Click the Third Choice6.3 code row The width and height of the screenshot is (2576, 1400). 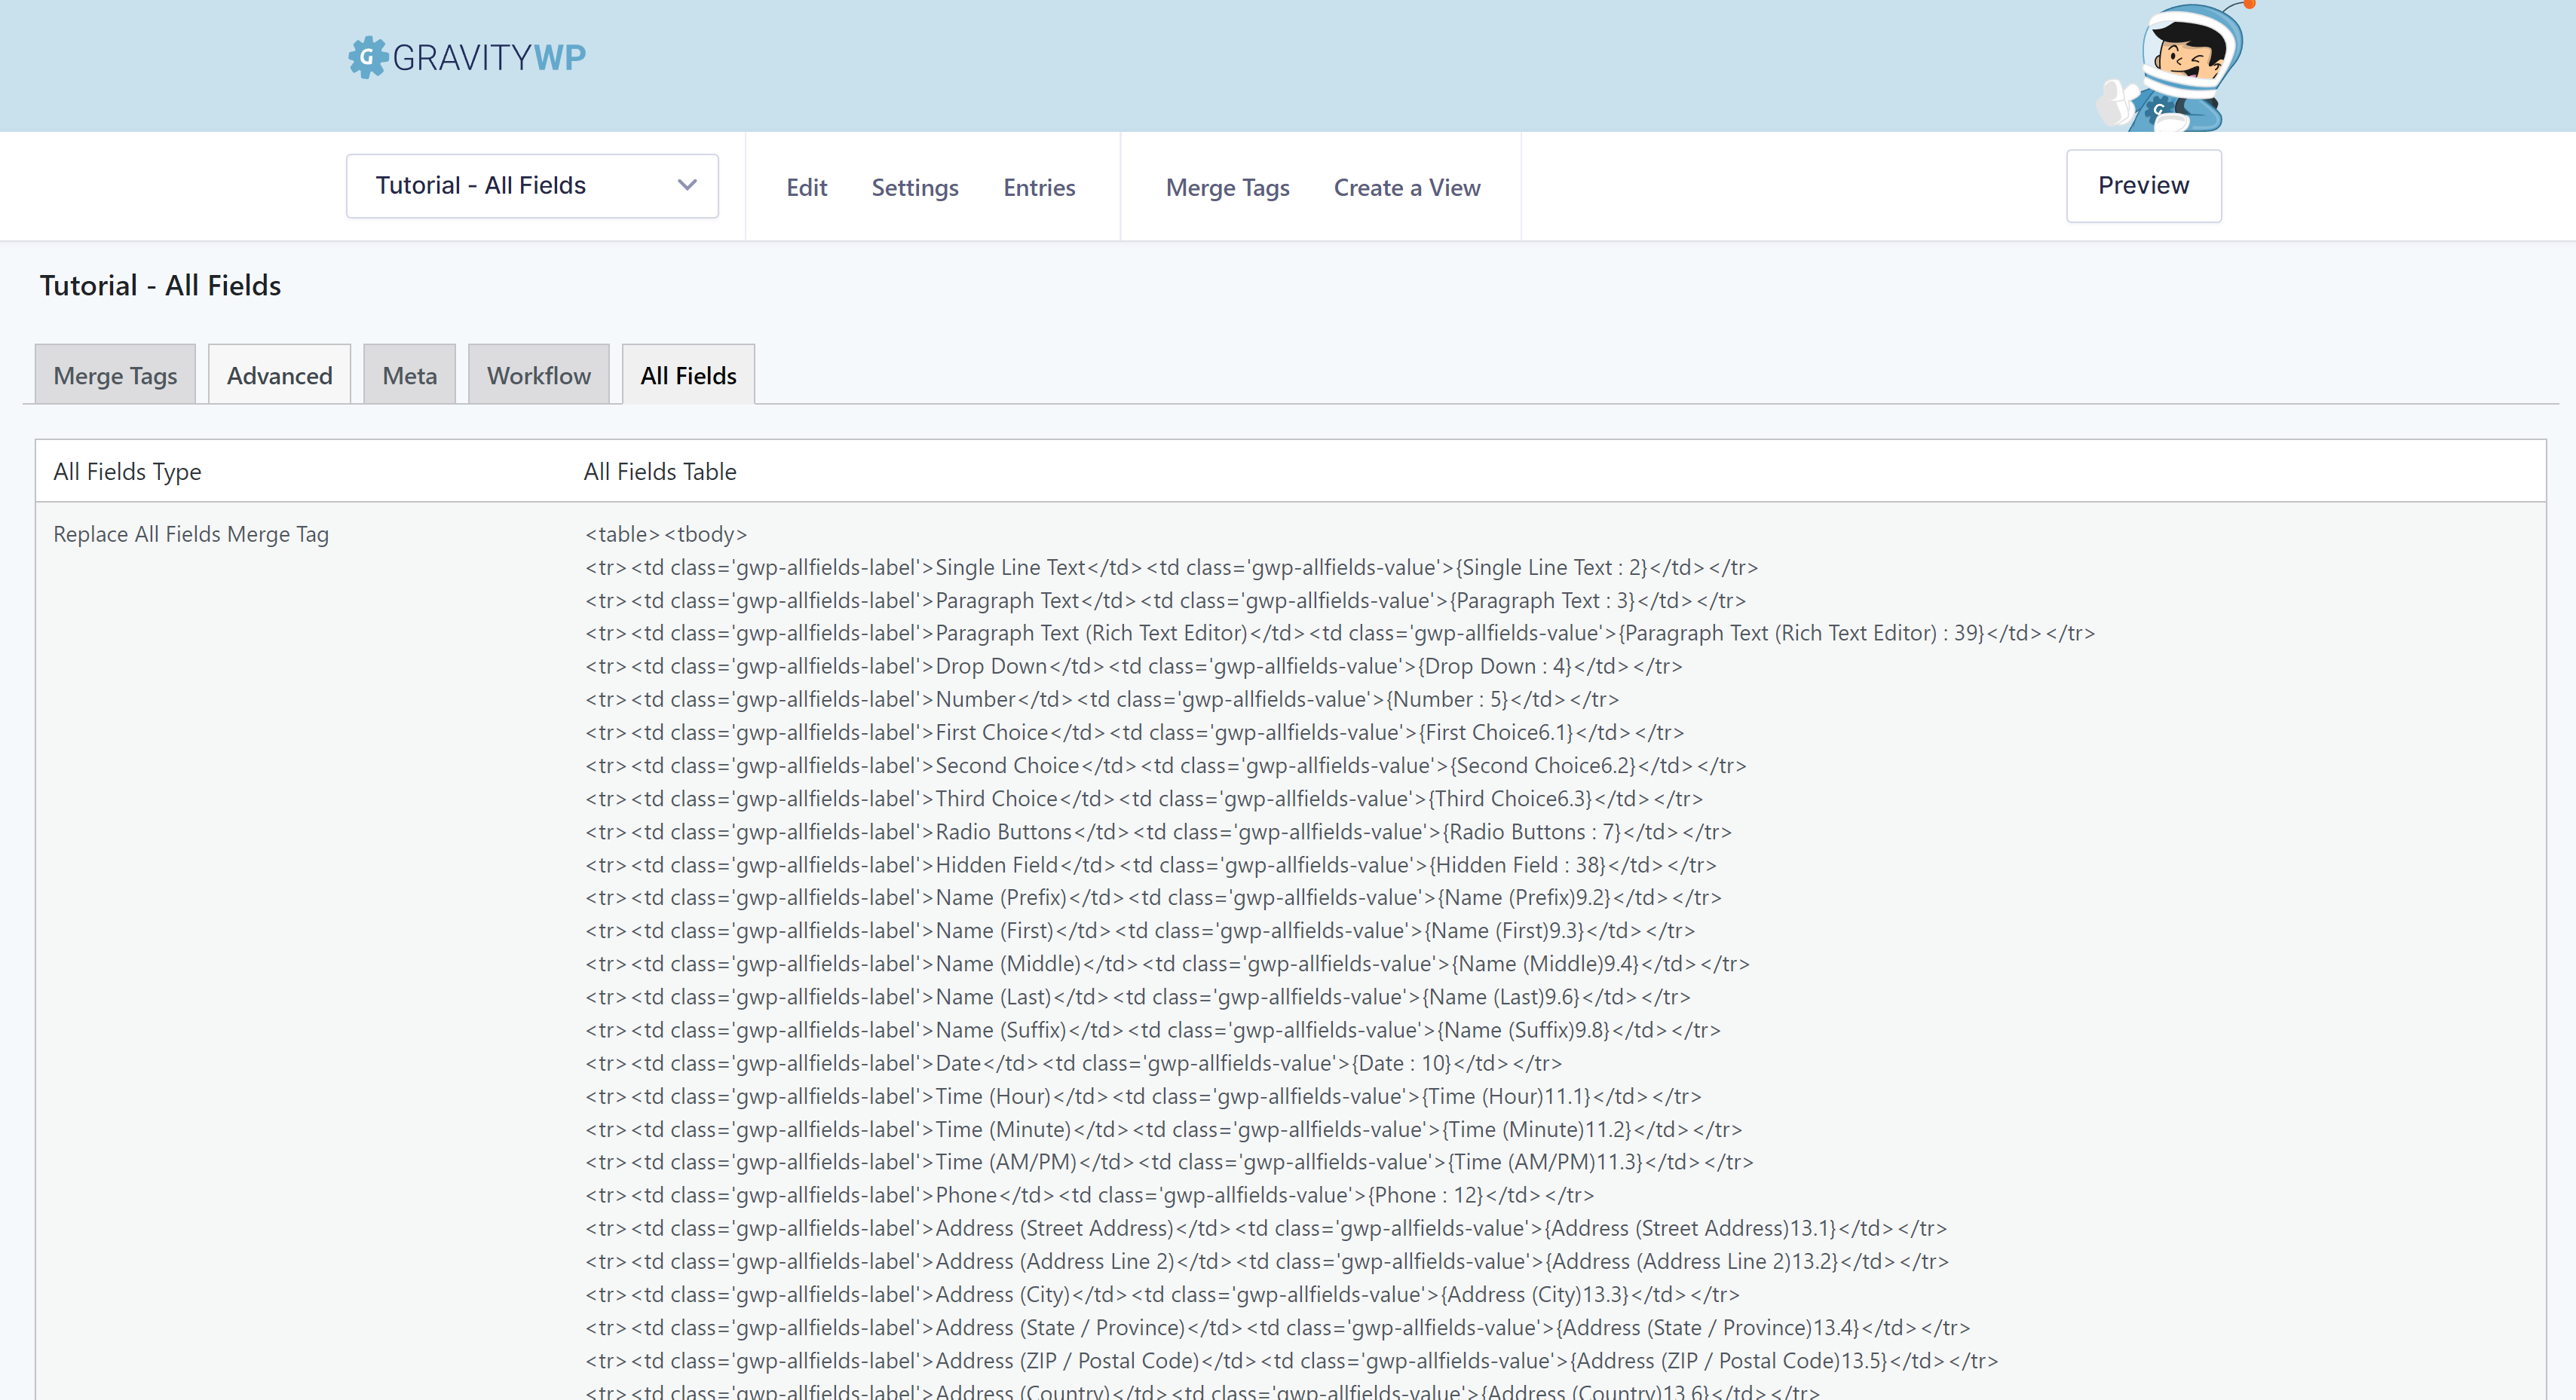[x=1144, y=799]
